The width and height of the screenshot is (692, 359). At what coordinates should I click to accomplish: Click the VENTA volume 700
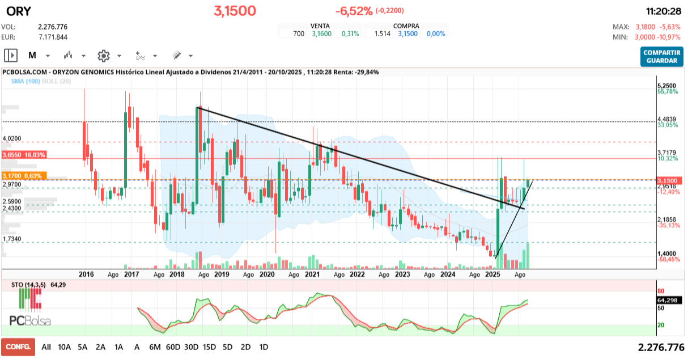pos(299,34)
